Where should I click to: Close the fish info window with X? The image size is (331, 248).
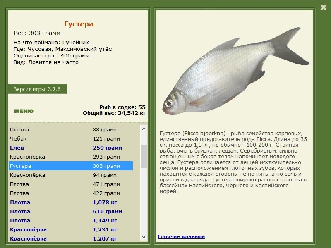click(x=323, y=7)
